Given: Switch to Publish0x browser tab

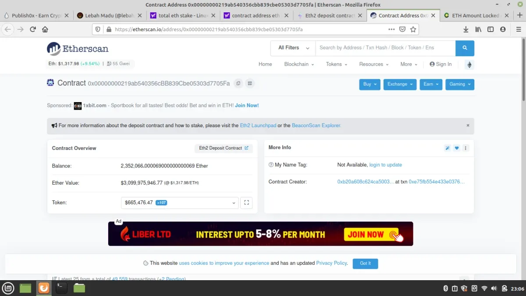Looking at the screenshot, I should pos(36,15).
